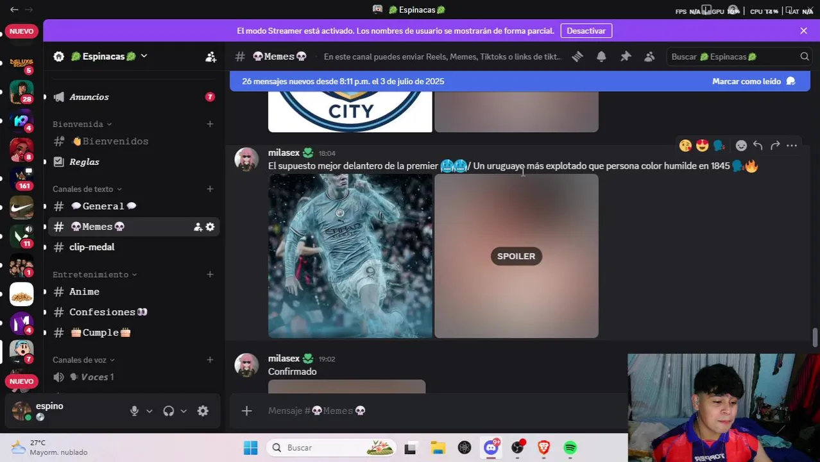
Task: Collapse the Entretenimiento category
Action: (94, 274)
